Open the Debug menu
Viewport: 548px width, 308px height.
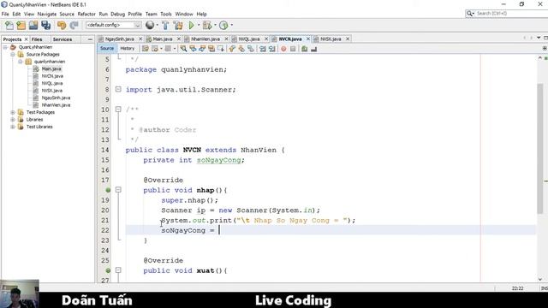[118, 14]
